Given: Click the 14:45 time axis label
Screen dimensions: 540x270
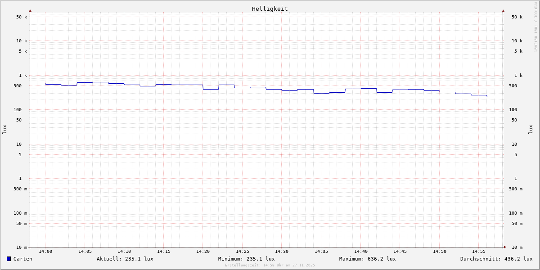Looking at the screenshot, I should [x=400, y=252].
